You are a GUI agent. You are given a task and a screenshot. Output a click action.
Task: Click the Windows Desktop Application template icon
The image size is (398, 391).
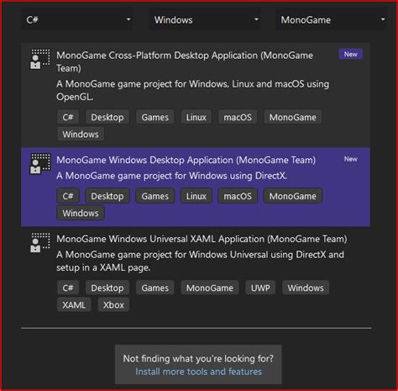click(40, 164)
